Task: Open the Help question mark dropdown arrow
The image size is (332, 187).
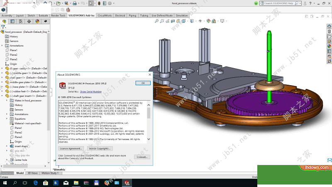Action: point(314,3)
